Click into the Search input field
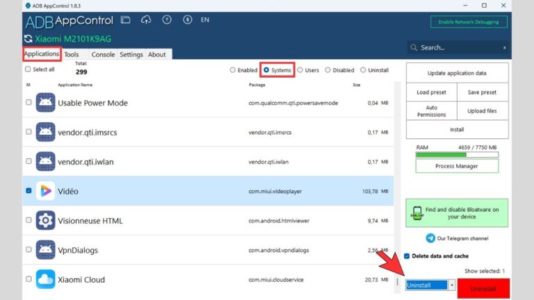The height and width of the screenshot is (300, 534). (x=460, y=48)
